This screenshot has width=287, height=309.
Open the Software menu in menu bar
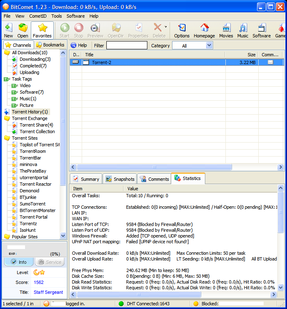pyautogui.click(x=76, y=16)
